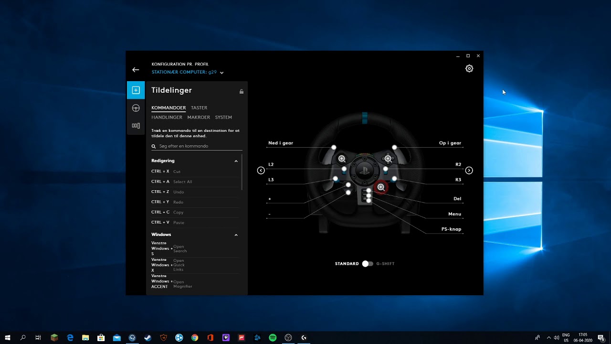611x344 pixels.
Task: Open the Mail app from taskbar
Action: 117,338
